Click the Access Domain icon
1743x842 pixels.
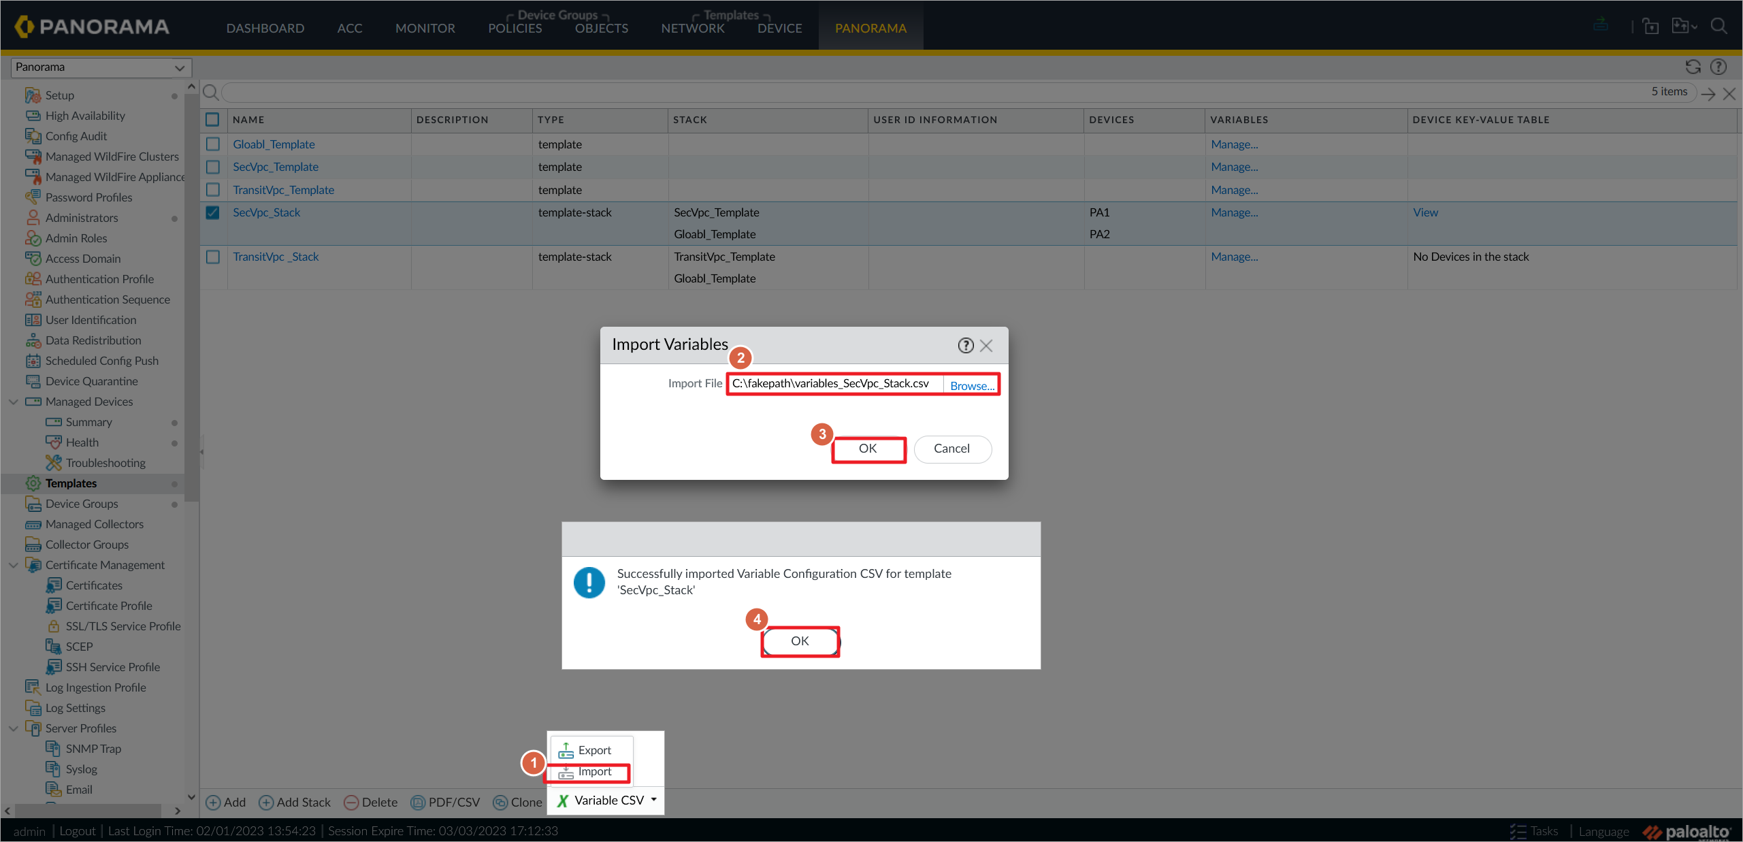tap(33, 259)
